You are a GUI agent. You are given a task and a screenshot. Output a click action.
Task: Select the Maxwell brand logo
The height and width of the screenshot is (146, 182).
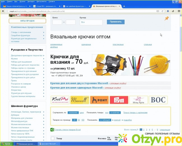[x=80, y=100]
